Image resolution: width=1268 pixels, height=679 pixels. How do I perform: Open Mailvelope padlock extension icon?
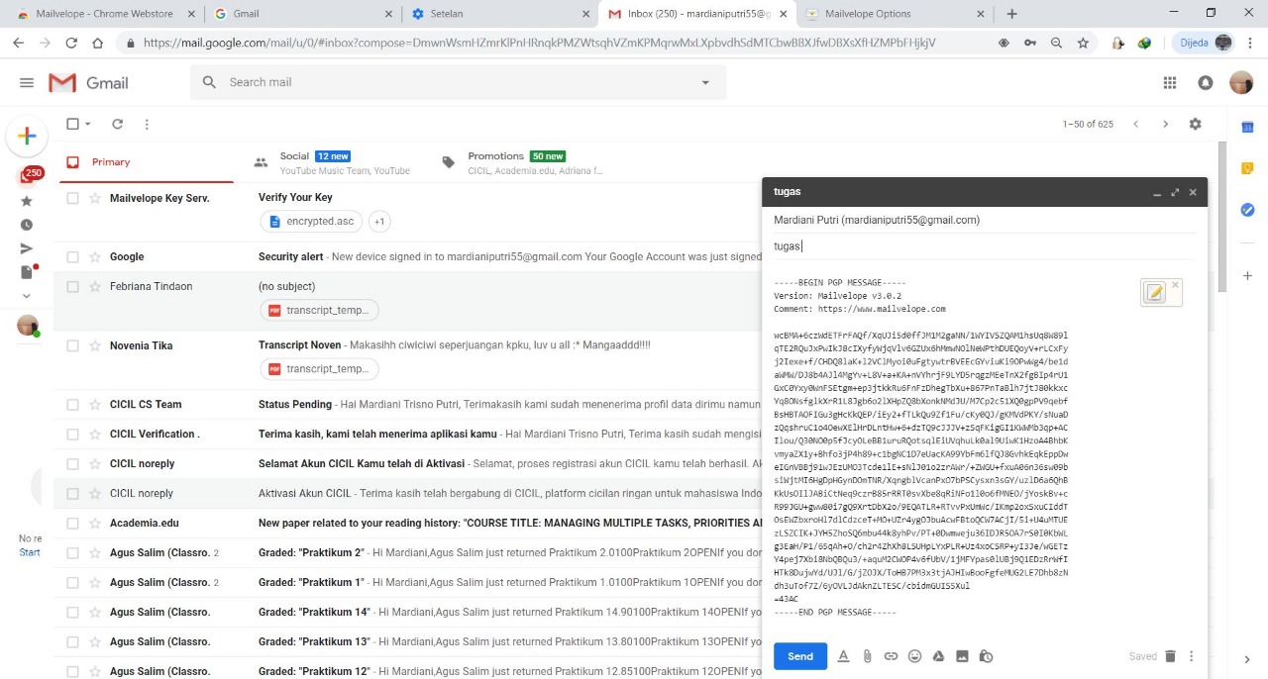pos(1117,43)
